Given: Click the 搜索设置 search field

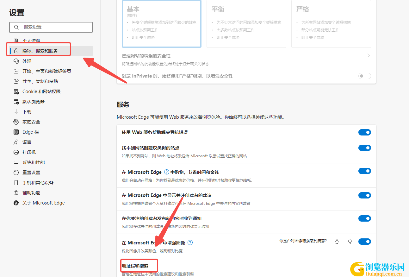Looking at the screenshot, I should tap(51, 27).
